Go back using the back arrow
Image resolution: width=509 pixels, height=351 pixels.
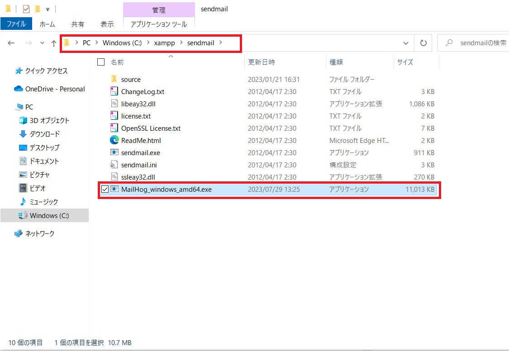[x=11, y=43]
